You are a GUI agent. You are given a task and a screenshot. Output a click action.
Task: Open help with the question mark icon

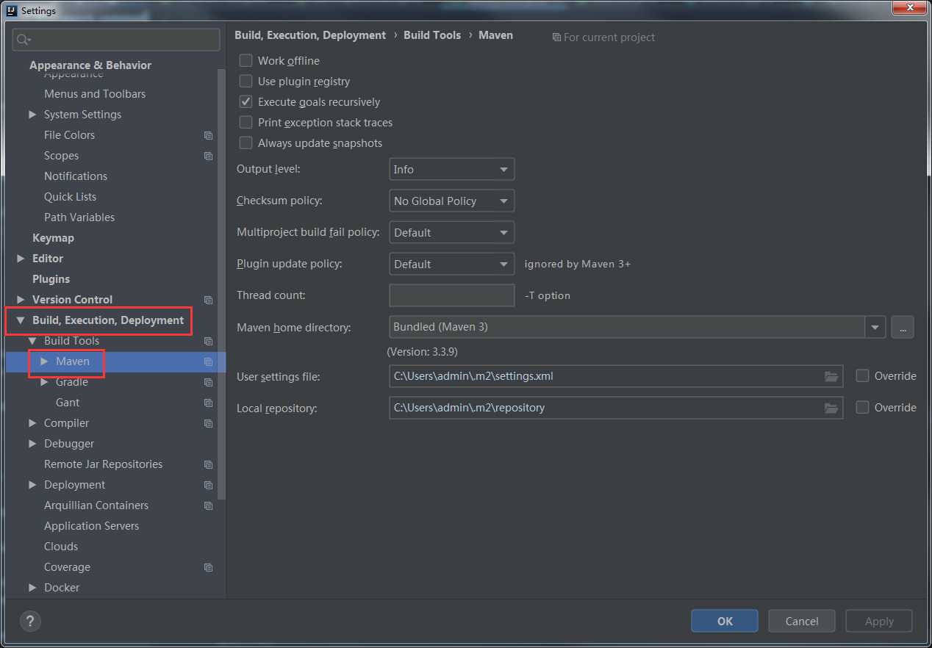30,621
